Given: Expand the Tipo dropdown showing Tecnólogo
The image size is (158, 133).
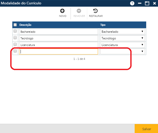Looking at the screenshot, I should pyautogui.click(x=122, y=38).
